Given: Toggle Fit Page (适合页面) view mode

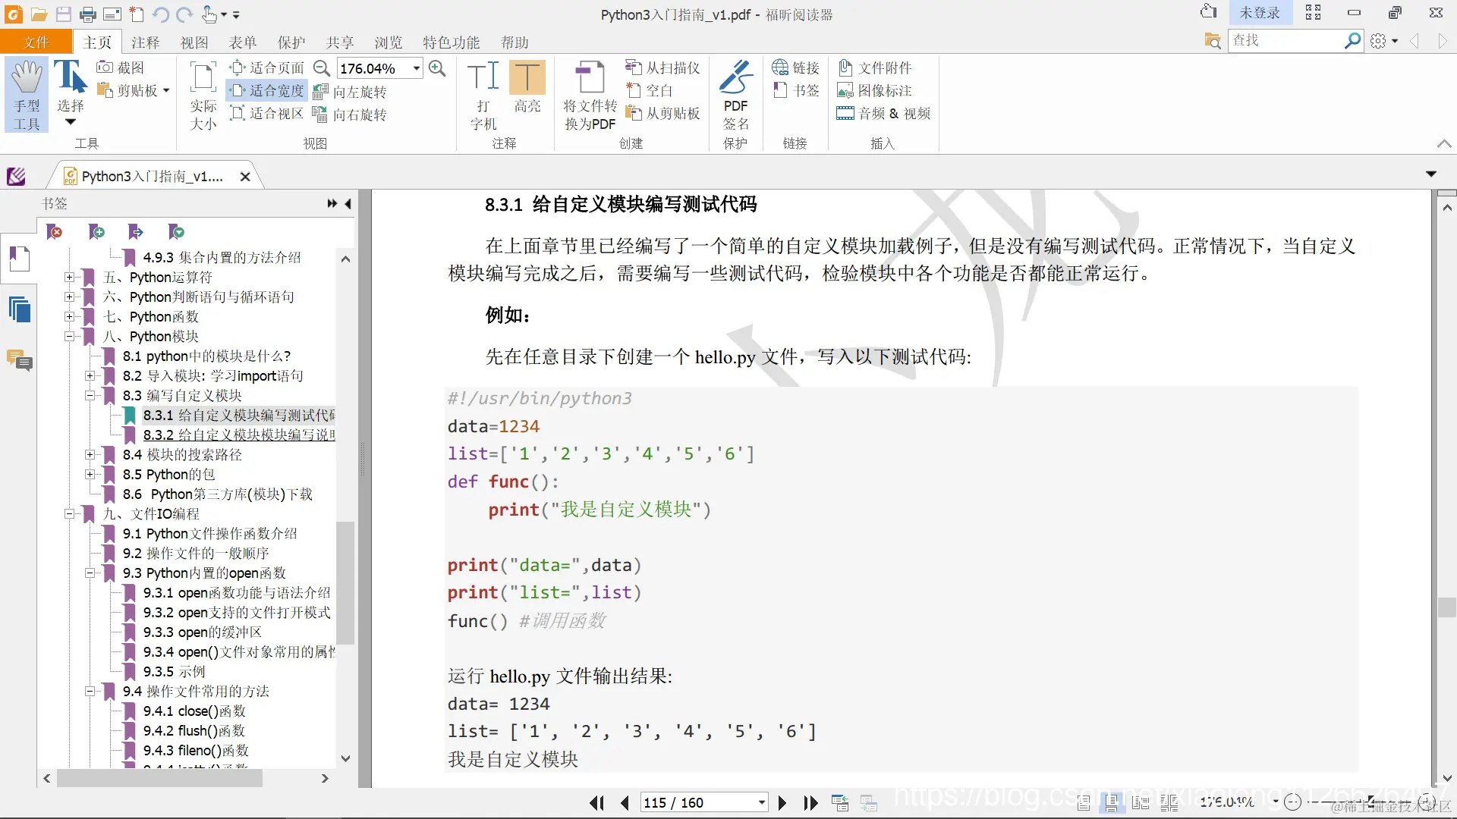Looking at the screenshot, I should pos(267,68).
